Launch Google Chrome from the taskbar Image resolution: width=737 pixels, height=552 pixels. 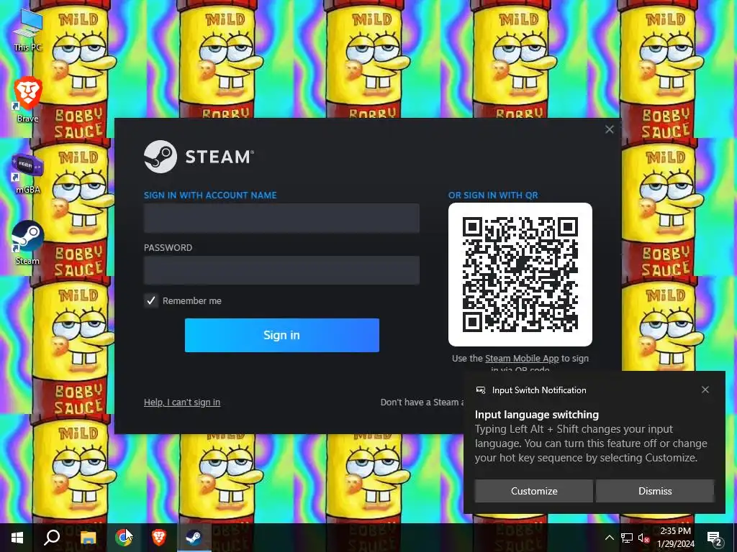point(123,538)
